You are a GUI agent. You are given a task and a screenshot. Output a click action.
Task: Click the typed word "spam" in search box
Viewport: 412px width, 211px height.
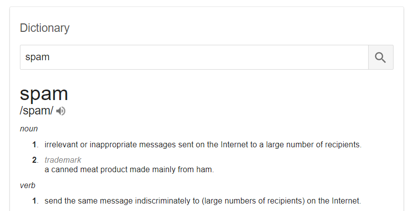pos(37,57)
